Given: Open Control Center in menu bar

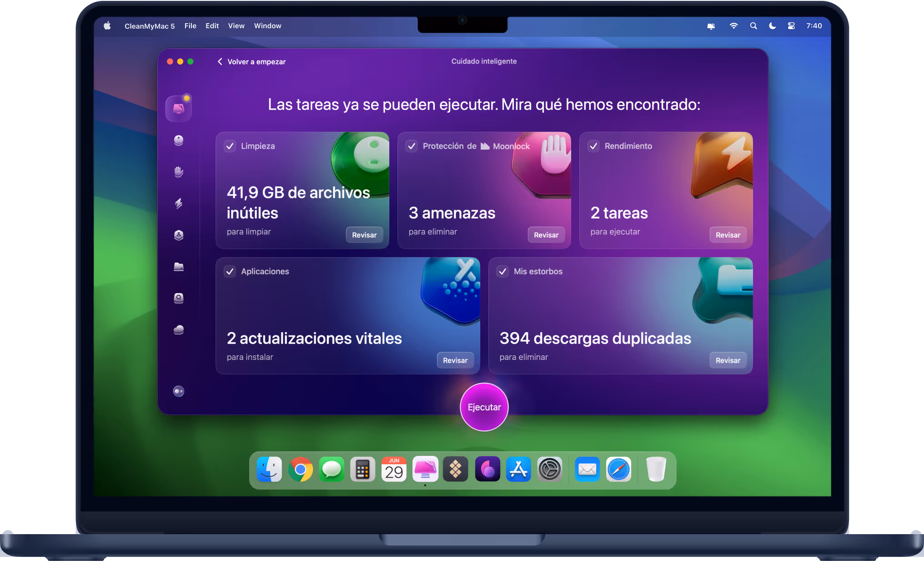Looking at the screenshot, I should point(791,26).
